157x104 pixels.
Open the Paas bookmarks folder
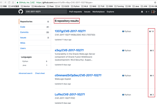[x=50, y=6]
